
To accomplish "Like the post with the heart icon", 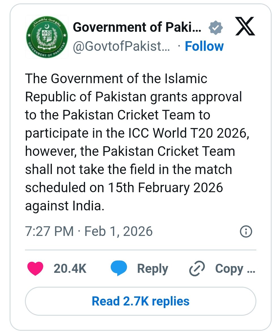I will point(35,269).
